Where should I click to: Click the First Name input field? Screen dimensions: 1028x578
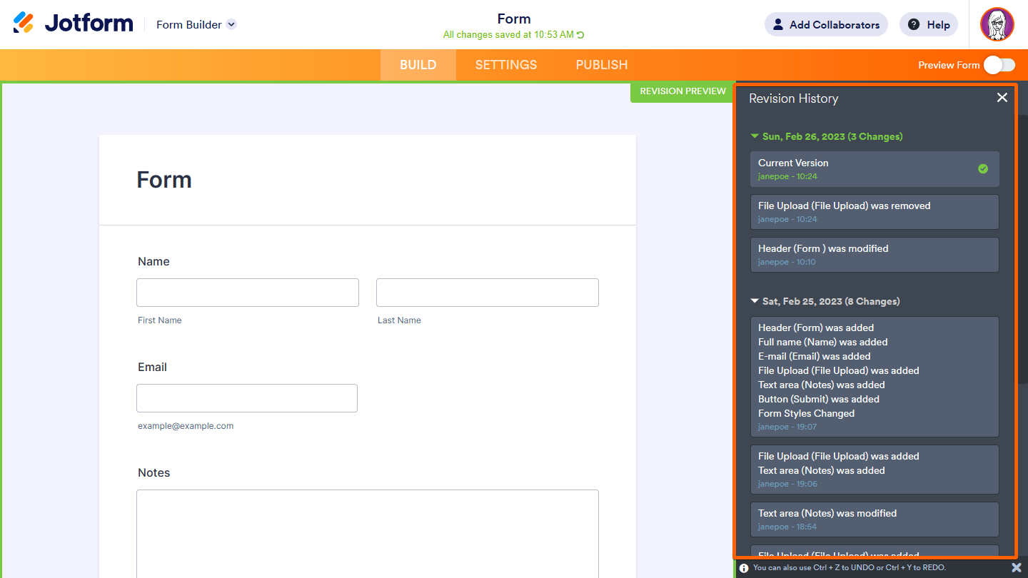click(x=247, y=293)
